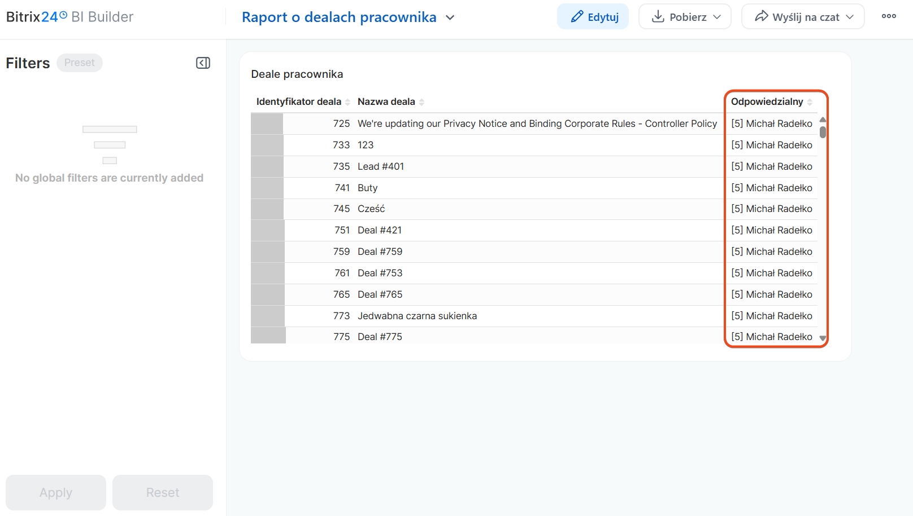The height and width of the screenshot is (516, 913).
Task: Select the Jedwabna czarna sukienka deal row
Action: click(x=417, y=316)
